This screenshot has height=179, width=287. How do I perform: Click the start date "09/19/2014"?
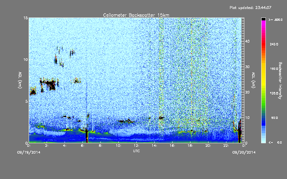pyautogui.click(x=29, y=153)
